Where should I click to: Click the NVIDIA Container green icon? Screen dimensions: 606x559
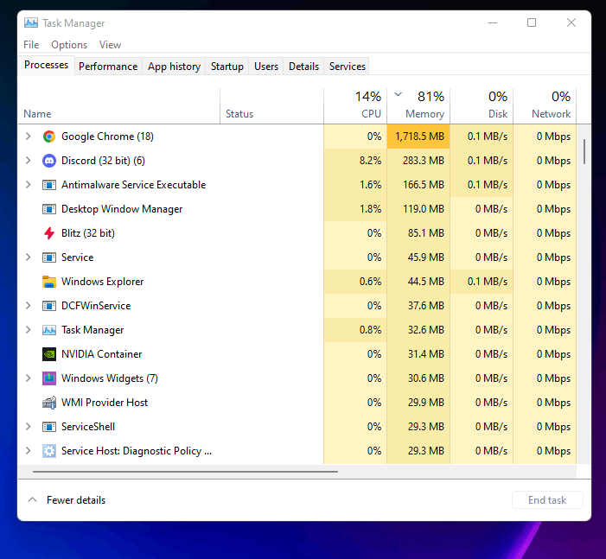[49, 354]
